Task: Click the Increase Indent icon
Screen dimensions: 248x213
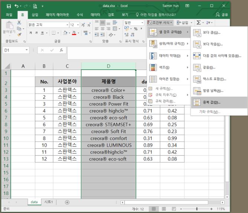Action: (102, 35)
